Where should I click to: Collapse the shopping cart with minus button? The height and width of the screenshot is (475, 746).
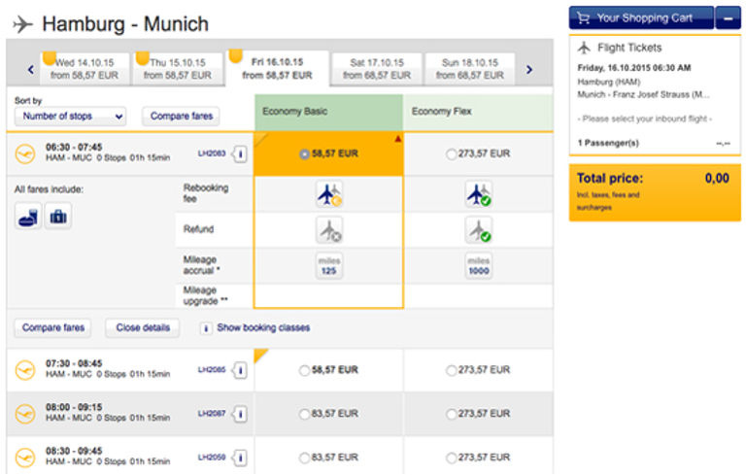tap(729, 18)
